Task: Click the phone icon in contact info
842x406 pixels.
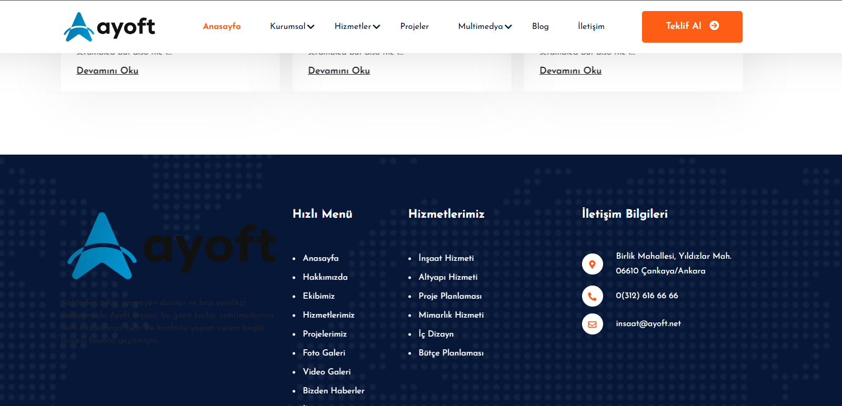Action: tap(592, 296)
